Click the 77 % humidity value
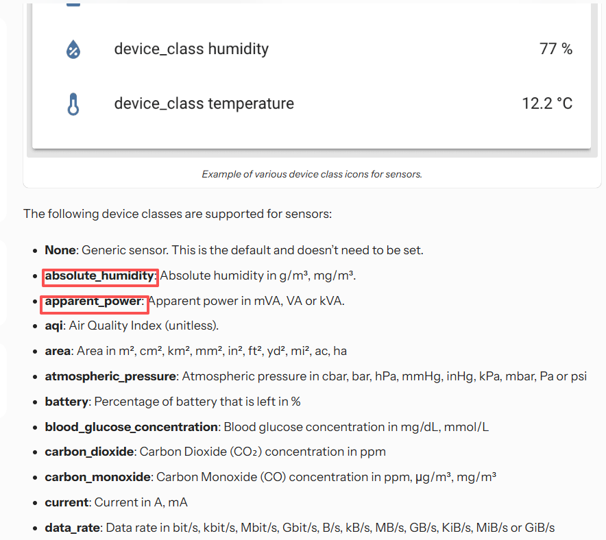 pyautogui.click(x=555, y=49)
